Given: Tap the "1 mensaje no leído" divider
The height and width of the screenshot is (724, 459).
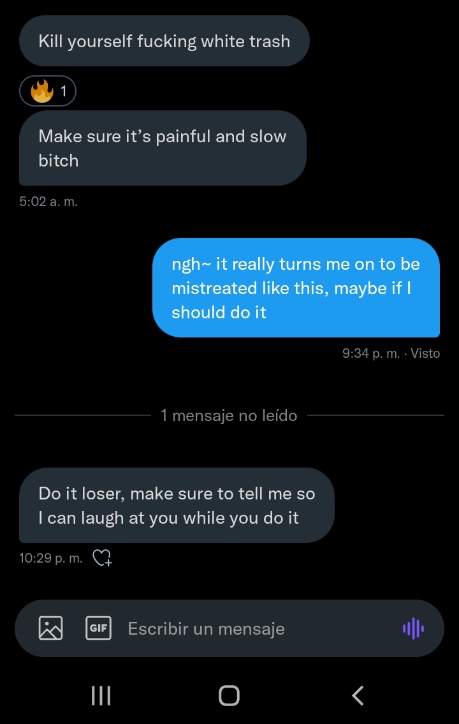Looking at the screenshot, I should [x=229, y=416].
